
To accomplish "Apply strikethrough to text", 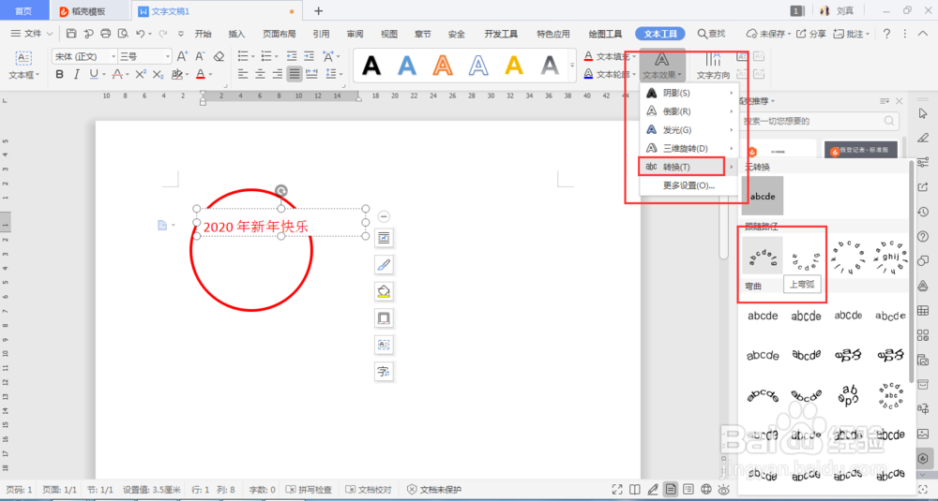I will tap(116, 74).
